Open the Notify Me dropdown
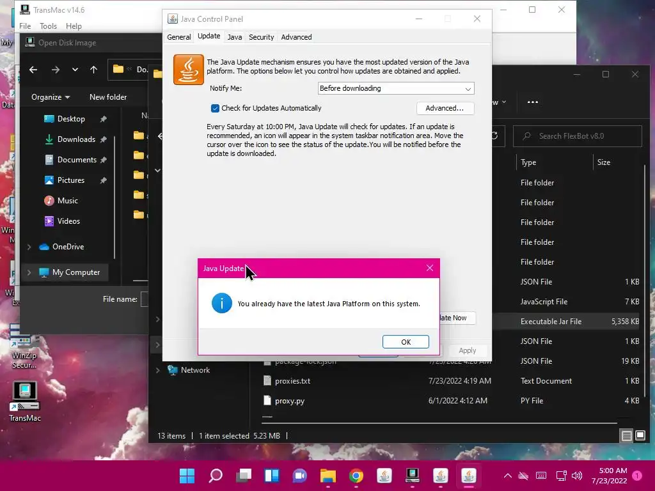655x491 pixels. tap(395, 88)
